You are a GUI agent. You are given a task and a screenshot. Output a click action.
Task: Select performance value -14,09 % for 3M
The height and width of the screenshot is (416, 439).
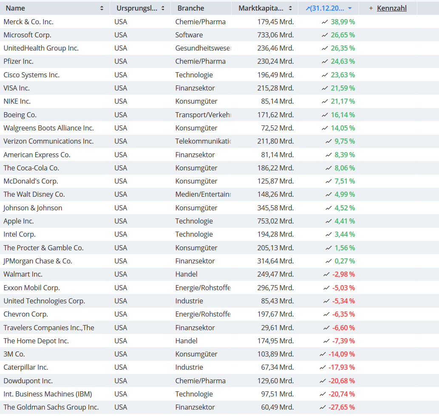coord(342,354)
